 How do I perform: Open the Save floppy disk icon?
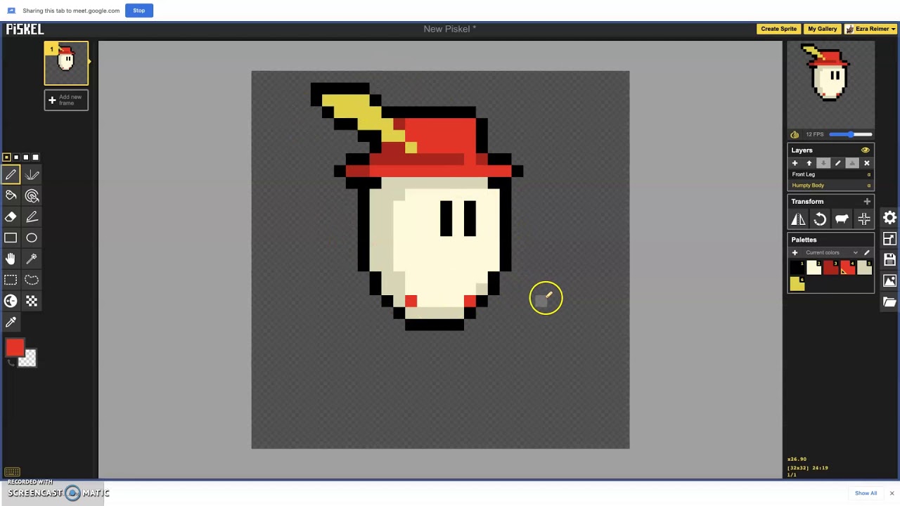[x=889, y=260]
